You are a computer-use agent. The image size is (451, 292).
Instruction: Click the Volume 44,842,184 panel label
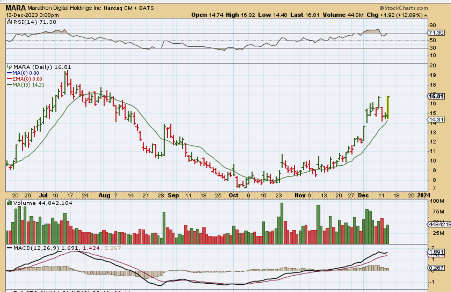click(x=43, y=203)
